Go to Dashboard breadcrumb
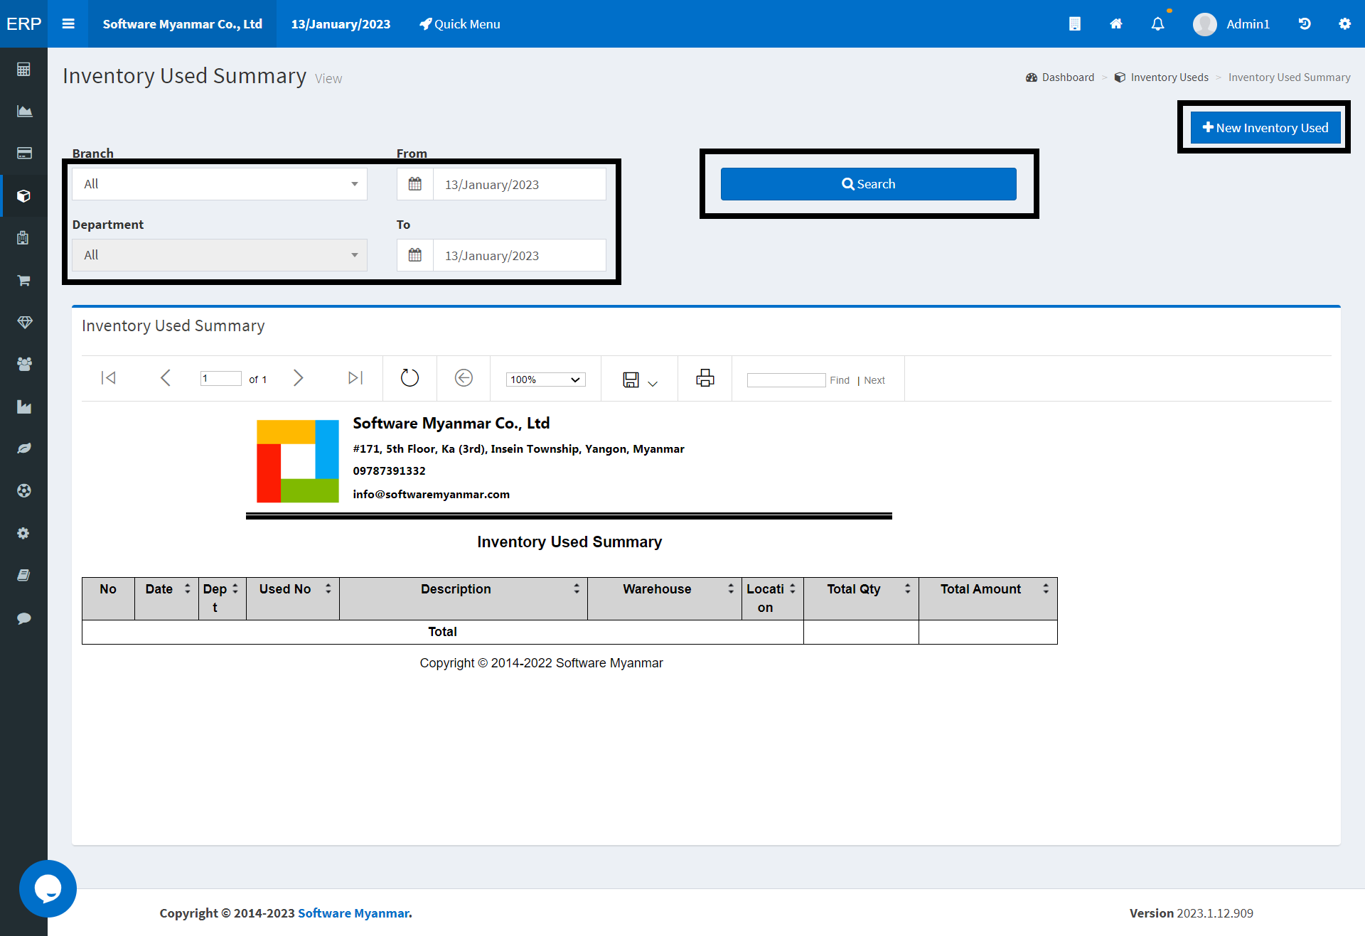Image resolution: width=1365 pixels, height=936 pixels. tap(1060, 77)
